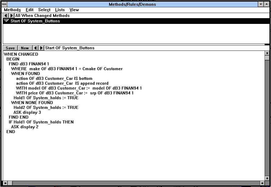Screen dimensions: 271x187
Task: Click the method name field Start OF System_Buttons
Action: point(70,48)
